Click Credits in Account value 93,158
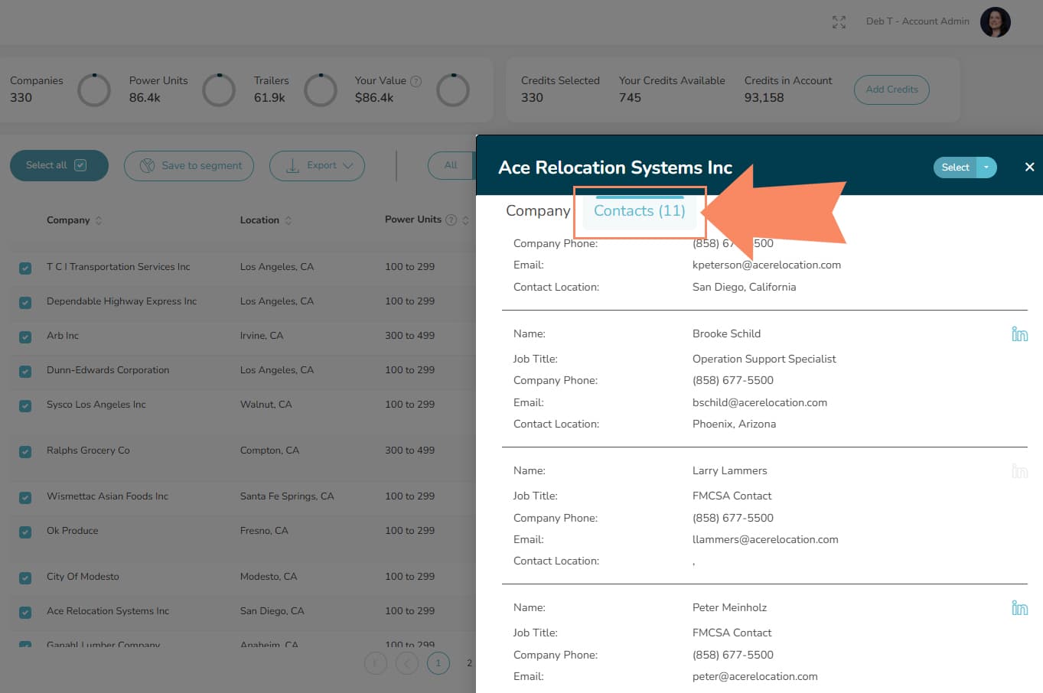 (764, 98)
